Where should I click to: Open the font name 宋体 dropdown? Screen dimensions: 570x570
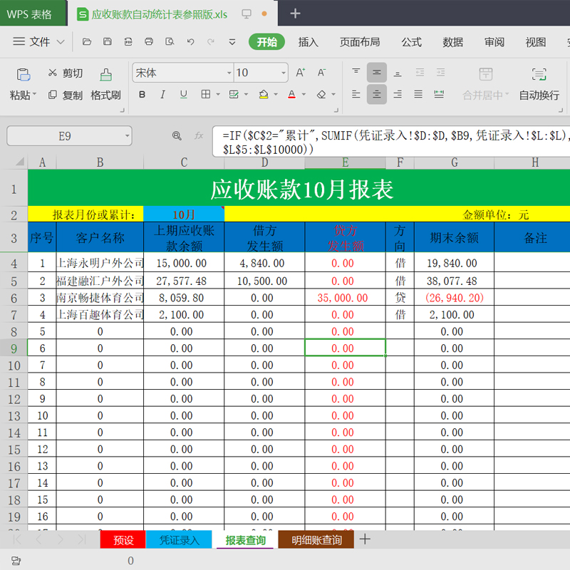coord(229,73)
